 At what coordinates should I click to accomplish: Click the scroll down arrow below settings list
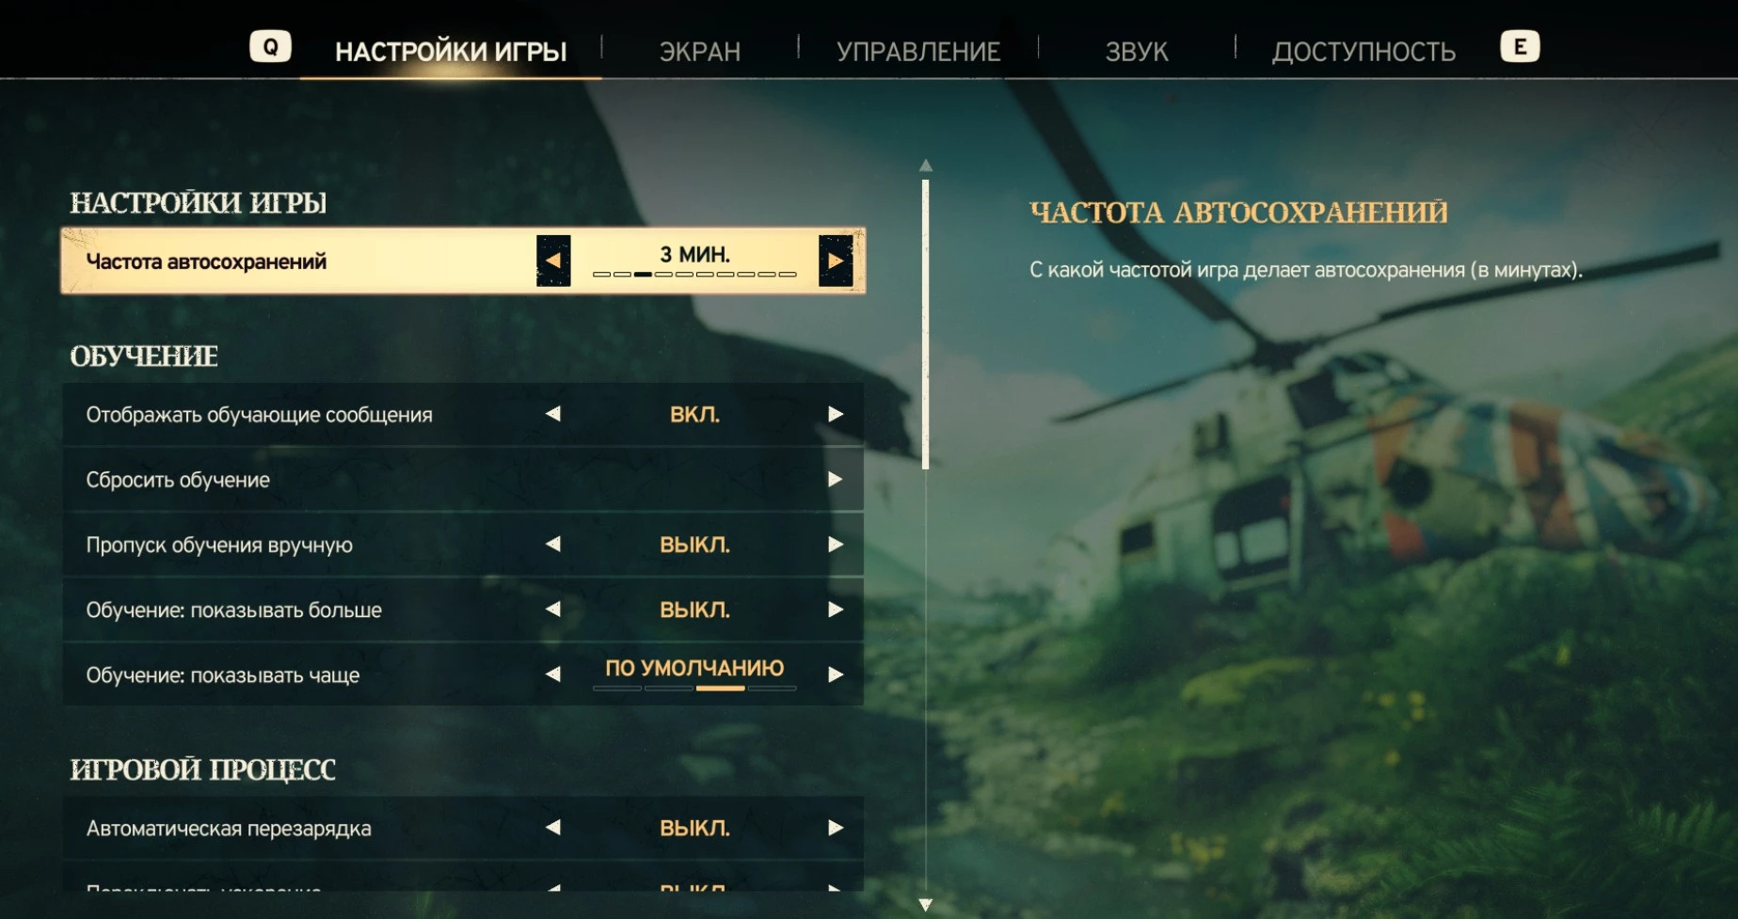pyautogui.click(x=926, y=905)
